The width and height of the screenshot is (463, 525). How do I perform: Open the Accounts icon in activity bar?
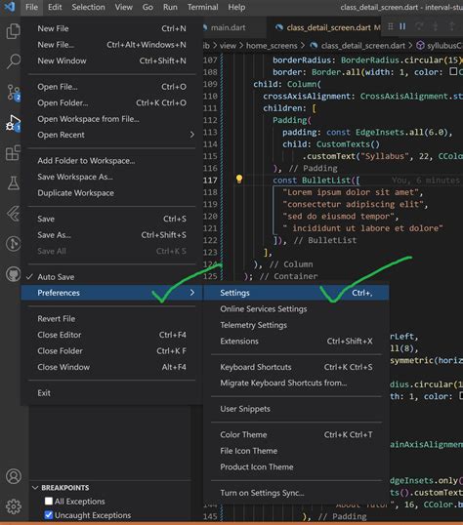pyautogui.click(x=14, y=476)
